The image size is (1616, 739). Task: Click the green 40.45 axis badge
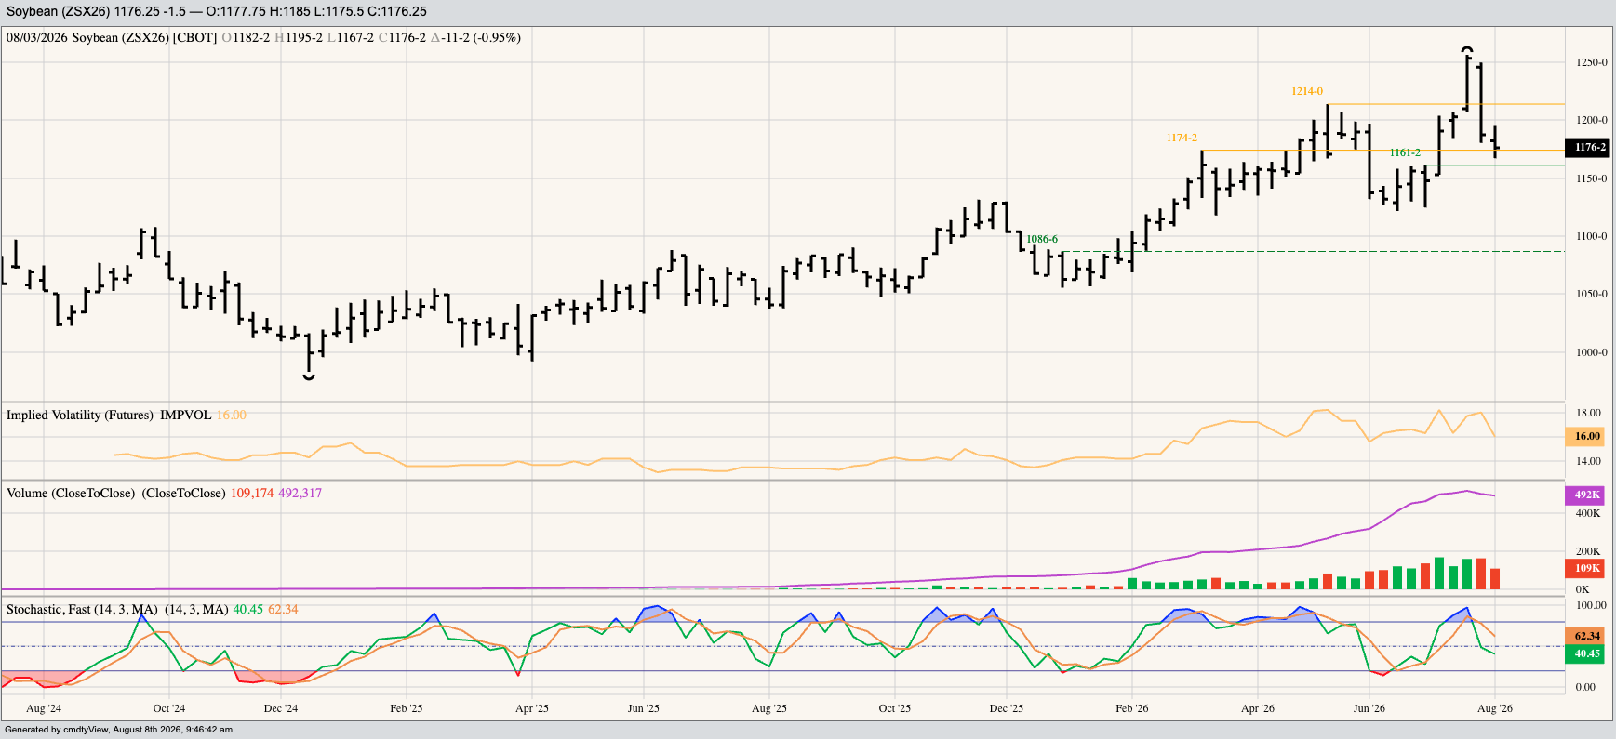pyautogui.click(x=1587, y=653)
